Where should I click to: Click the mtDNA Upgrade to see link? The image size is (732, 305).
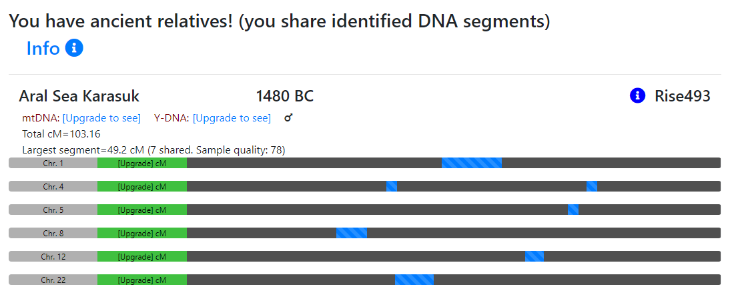coord(101,118)
